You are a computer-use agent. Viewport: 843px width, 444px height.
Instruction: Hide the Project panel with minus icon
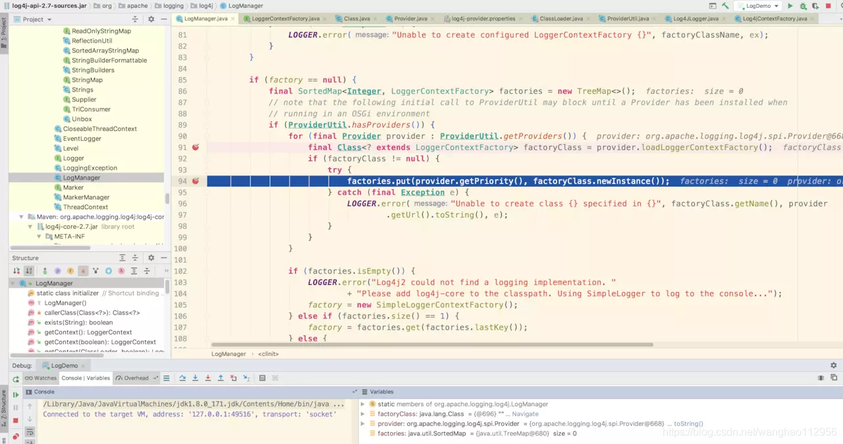(163, 19)
